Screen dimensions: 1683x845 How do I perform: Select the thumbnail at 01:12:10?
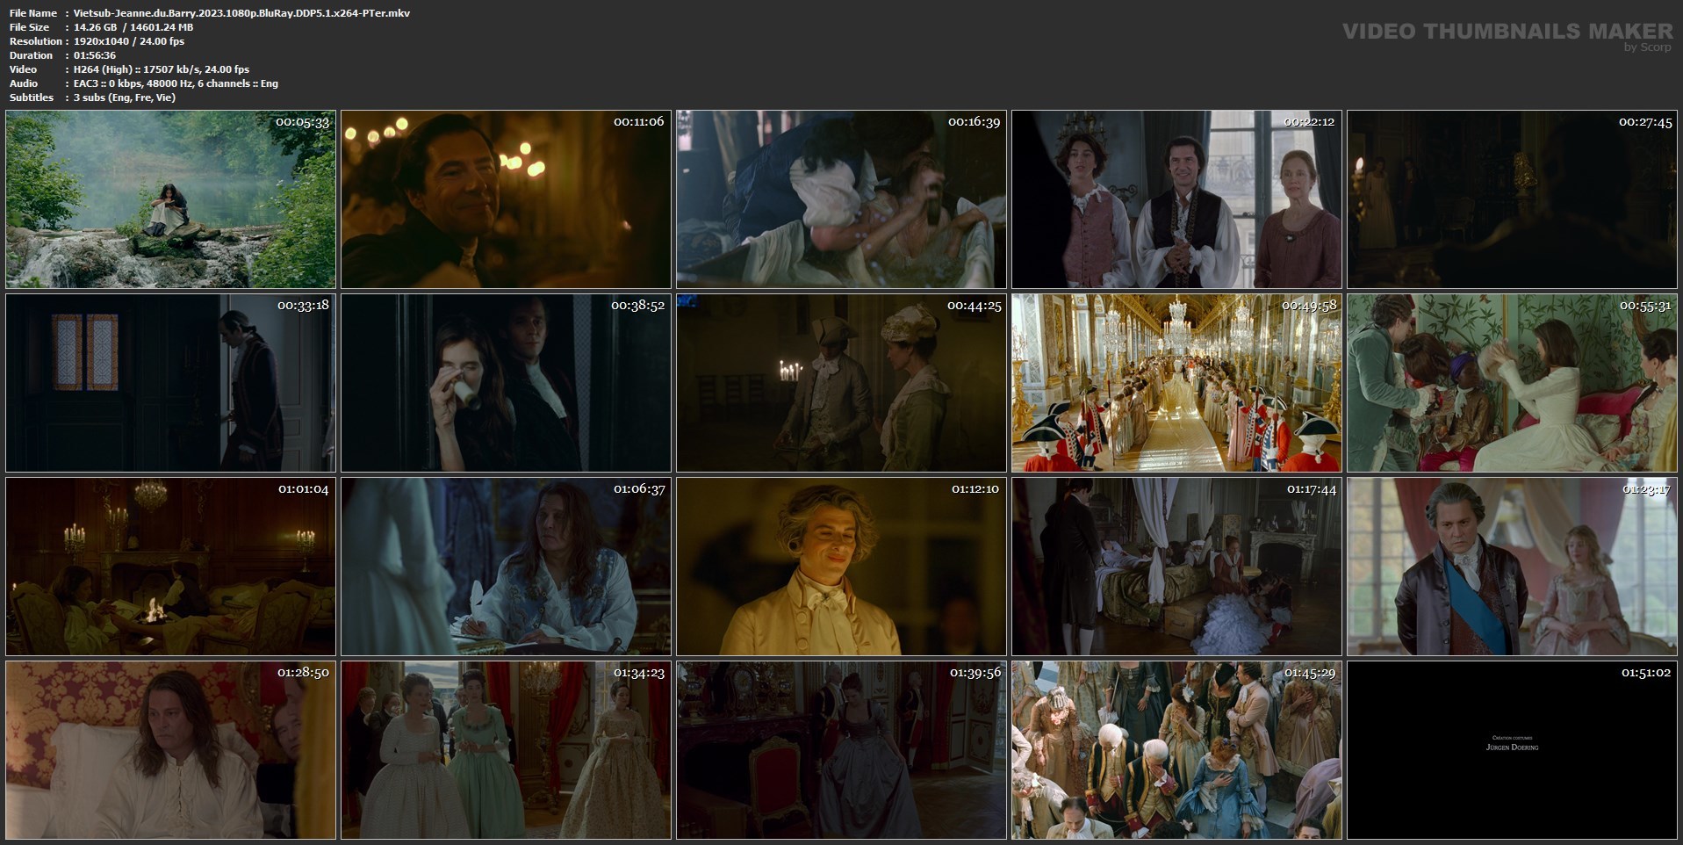pyautogui.click(x=841, y=567)
